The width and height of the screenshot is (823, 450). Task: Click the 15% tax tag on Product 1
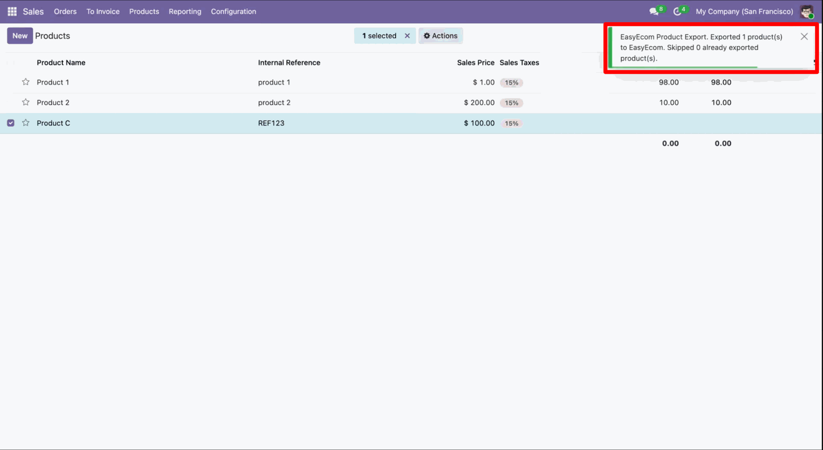pos(511,83)
